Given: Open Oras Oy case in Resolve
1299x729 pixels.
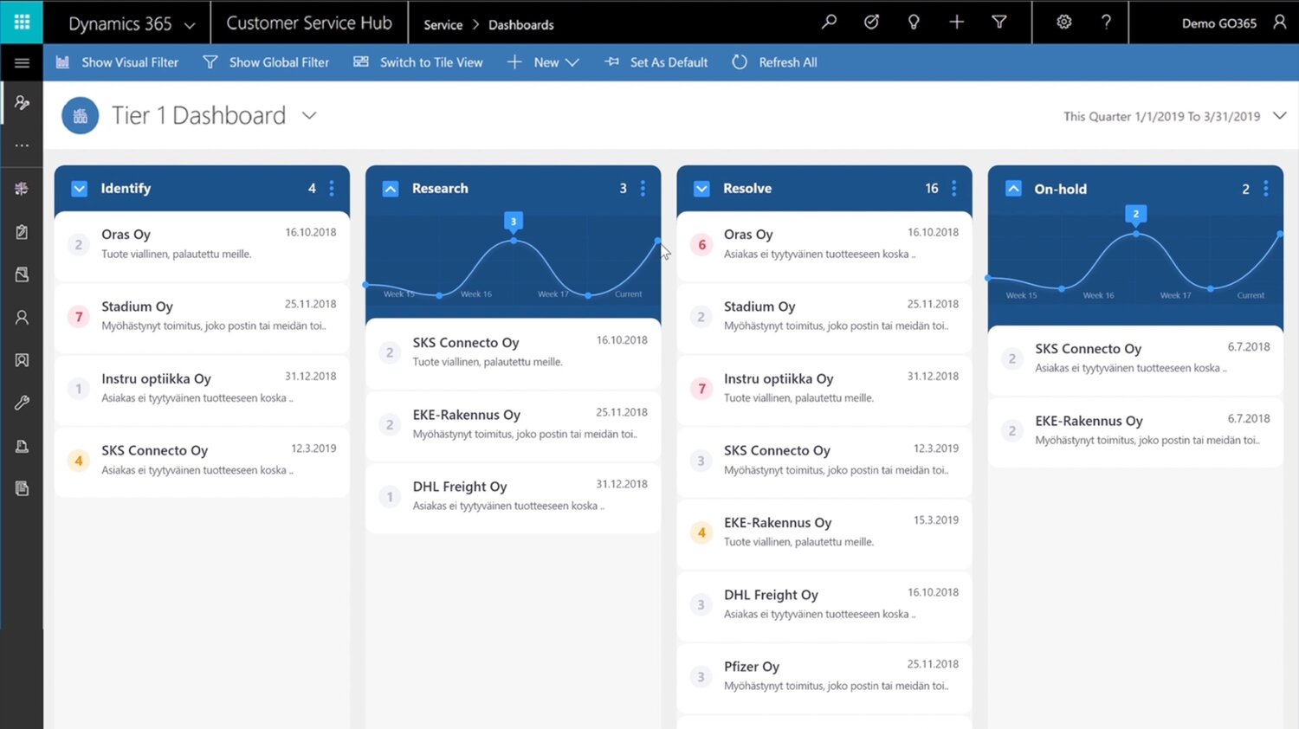Looking at the screenshot, I should pos(824,245).
